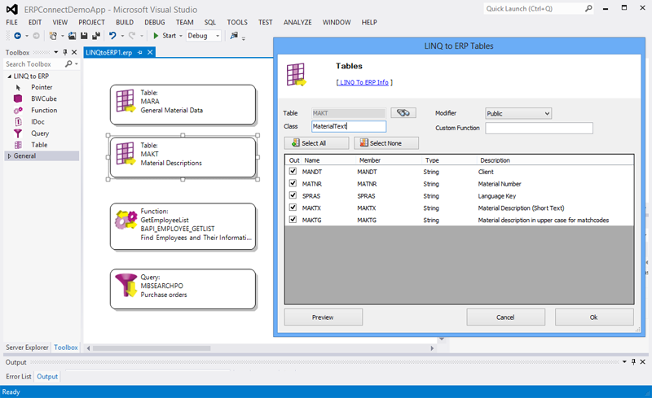This screenshot has height=398, width=652.
Task: Open the BUILD menu
Action: pyautogui.click(x=124, y=22)
